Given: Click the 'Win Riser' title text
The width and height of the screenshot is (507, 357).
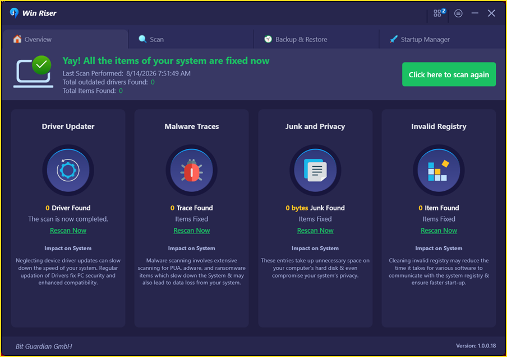Looking at the screenshot, I should [x=39, y=13].
